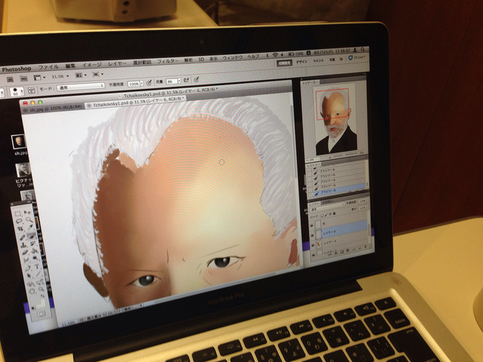Select the Move tool
This screenshot has height=362, width=483.
[27, 213]
